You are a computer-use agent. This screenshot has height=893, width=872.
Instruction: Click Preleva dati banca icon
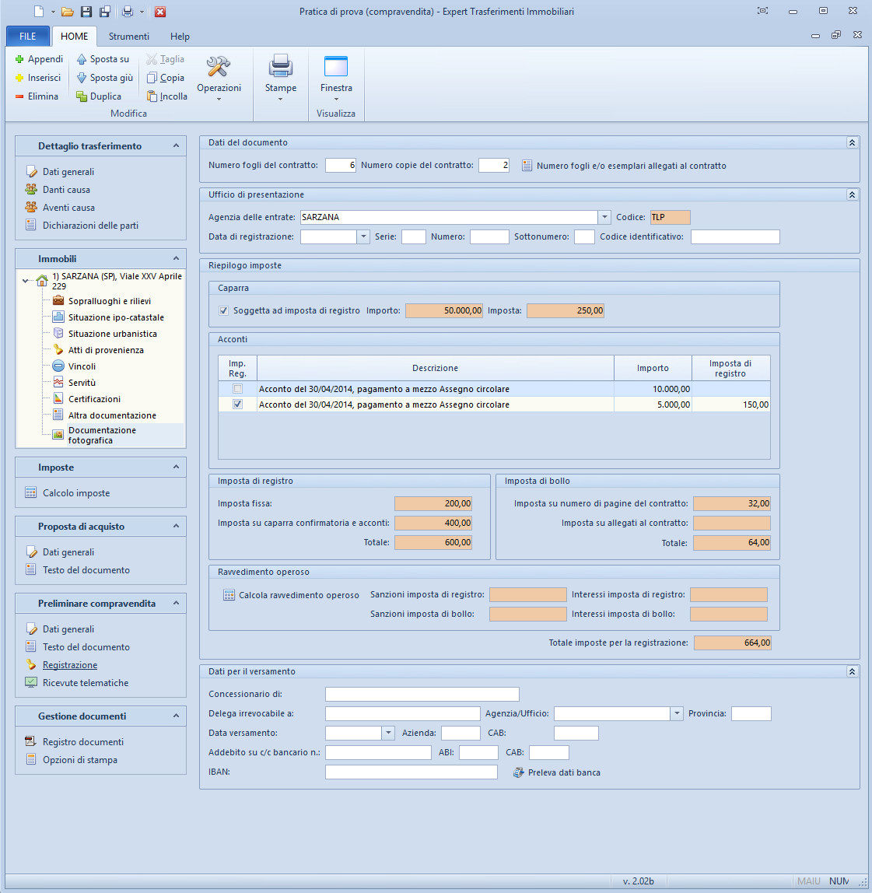pos(519,772)
